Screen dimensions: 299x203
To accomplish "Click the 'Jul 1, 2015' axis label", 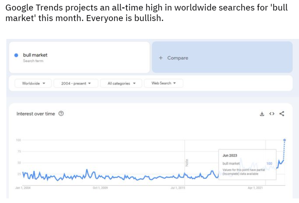I will point(177,188).
